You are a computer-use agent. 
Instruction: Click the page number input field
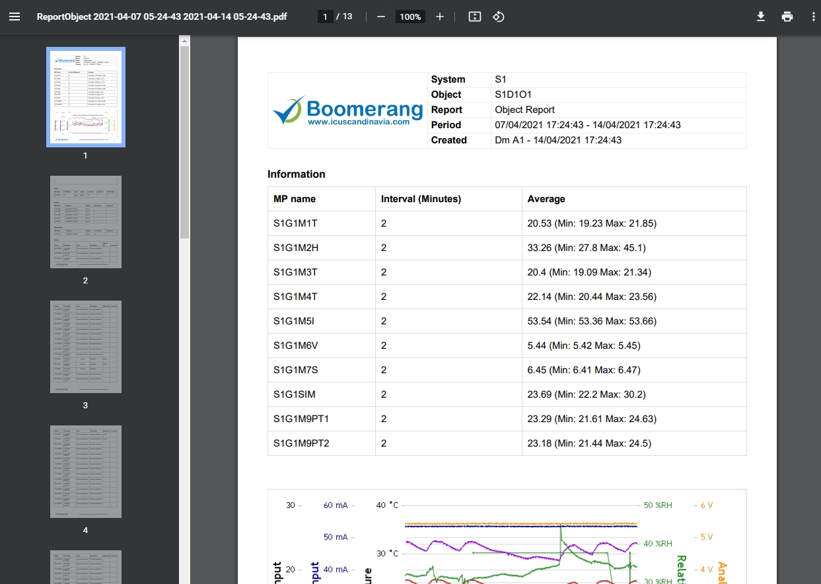pyautogui.click(x=325, y=17)
